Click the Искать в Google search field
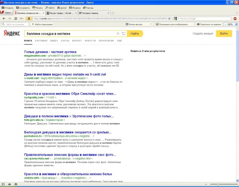This screenshot has height=187, width=239. pos(205,18)
